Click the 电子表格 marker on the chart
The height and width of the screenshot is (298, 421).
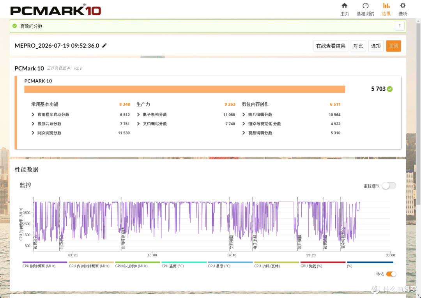tap(255, 242)
